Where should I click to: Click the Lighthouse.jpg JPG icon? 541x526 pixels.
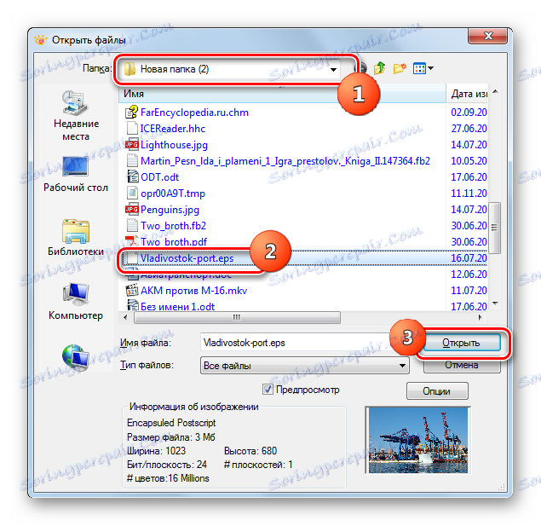pos(131,145)
